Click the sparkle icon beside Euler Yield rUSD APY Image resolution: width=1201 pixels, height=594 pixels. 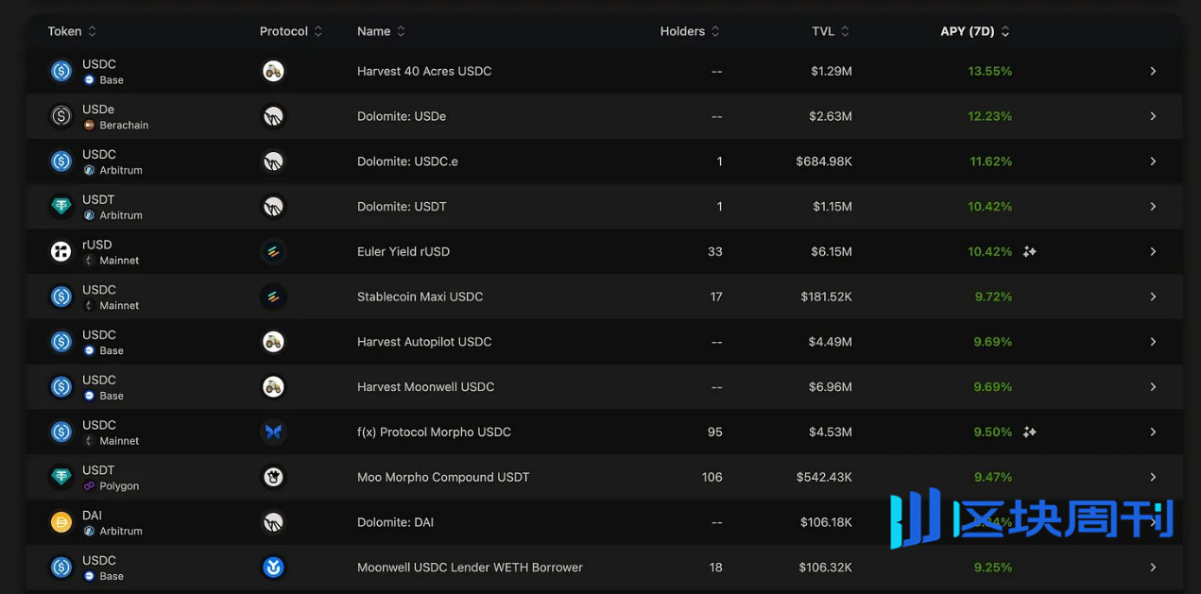(x=1030, y=251)
